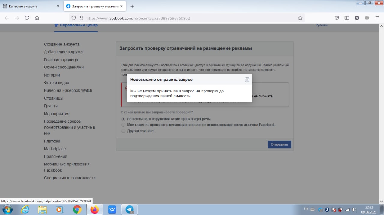Open 'Фото и видео' help topic
The height and width of the screenshot is (215, 384).
(57, 83)
